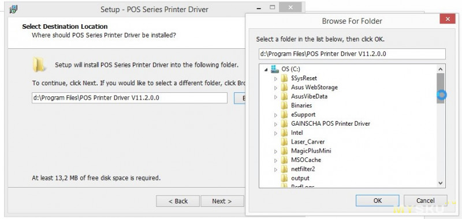The image size is (462, 219).
Task: Click the Asus WebStorage folder icon
Action: [x=284, y=87]
